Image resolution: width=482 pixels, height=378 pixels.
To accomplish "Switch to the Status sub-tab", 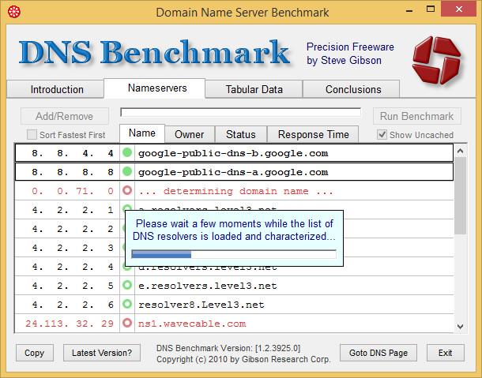I will click(x=241, y=134).
